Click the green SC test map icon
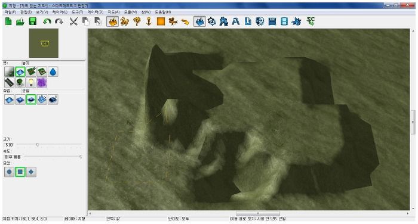The height and width of the screenshot is (224, 418). point(311,21)
